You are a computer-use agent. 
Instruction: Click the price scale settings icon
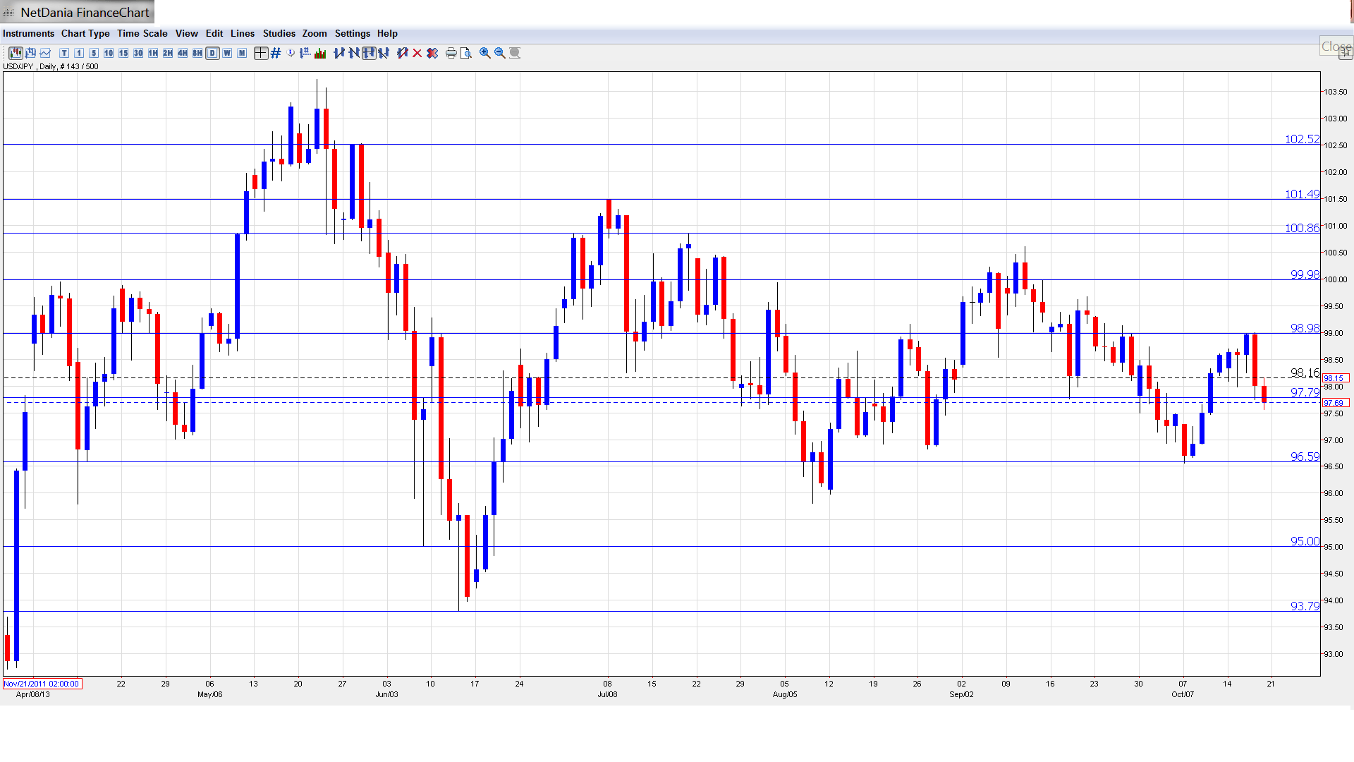(305, 53)
